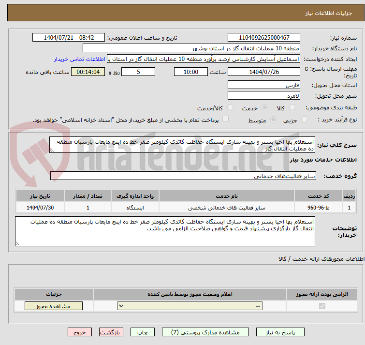The image size is (365, 345).
Task: Open the اعلام وضعیت مجوز dropdown
Action: click(190, 306)
